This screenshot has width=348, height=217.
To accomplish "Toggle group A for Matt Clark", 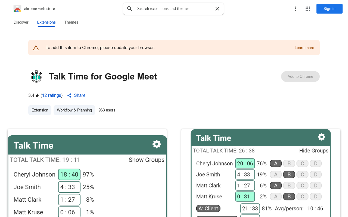I will (276, 186).
